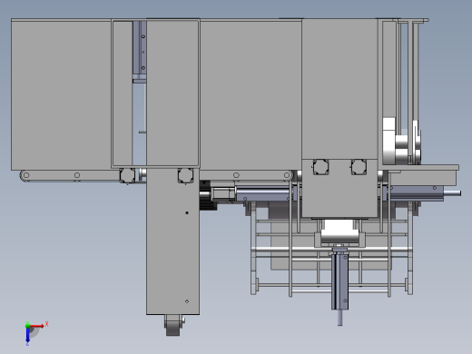Image resolution: width=472 pixels, height=354 pixels.
Task: Click the green Y axis dot on the triad
Action: 27,326
